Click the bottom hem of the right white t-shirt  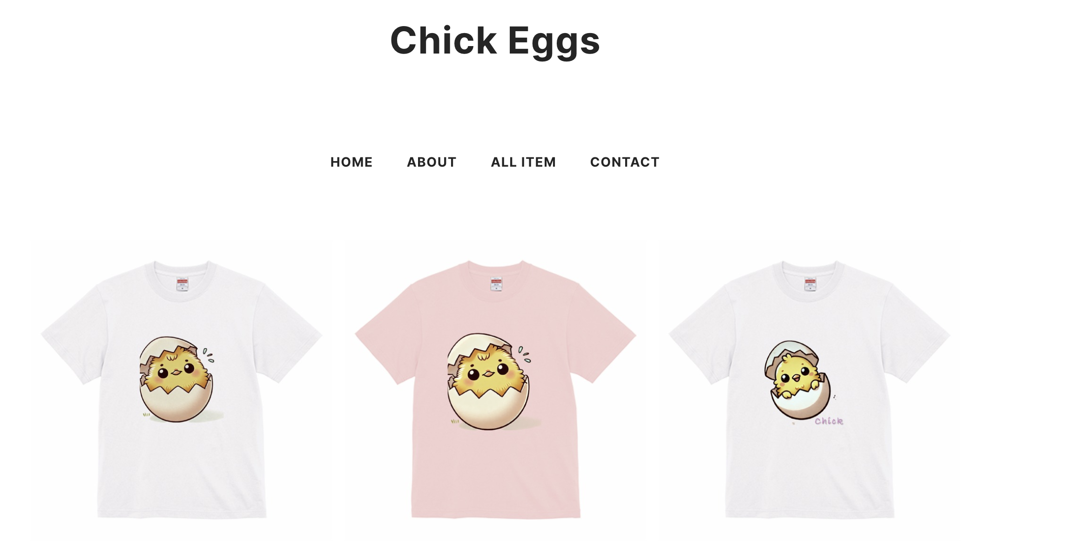[x=810, y=513]
